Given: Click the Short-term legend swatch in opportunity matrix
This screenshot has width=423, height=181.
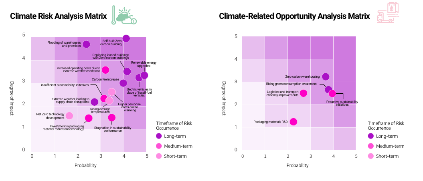Looking at the screenshot, I should [371, 156].
